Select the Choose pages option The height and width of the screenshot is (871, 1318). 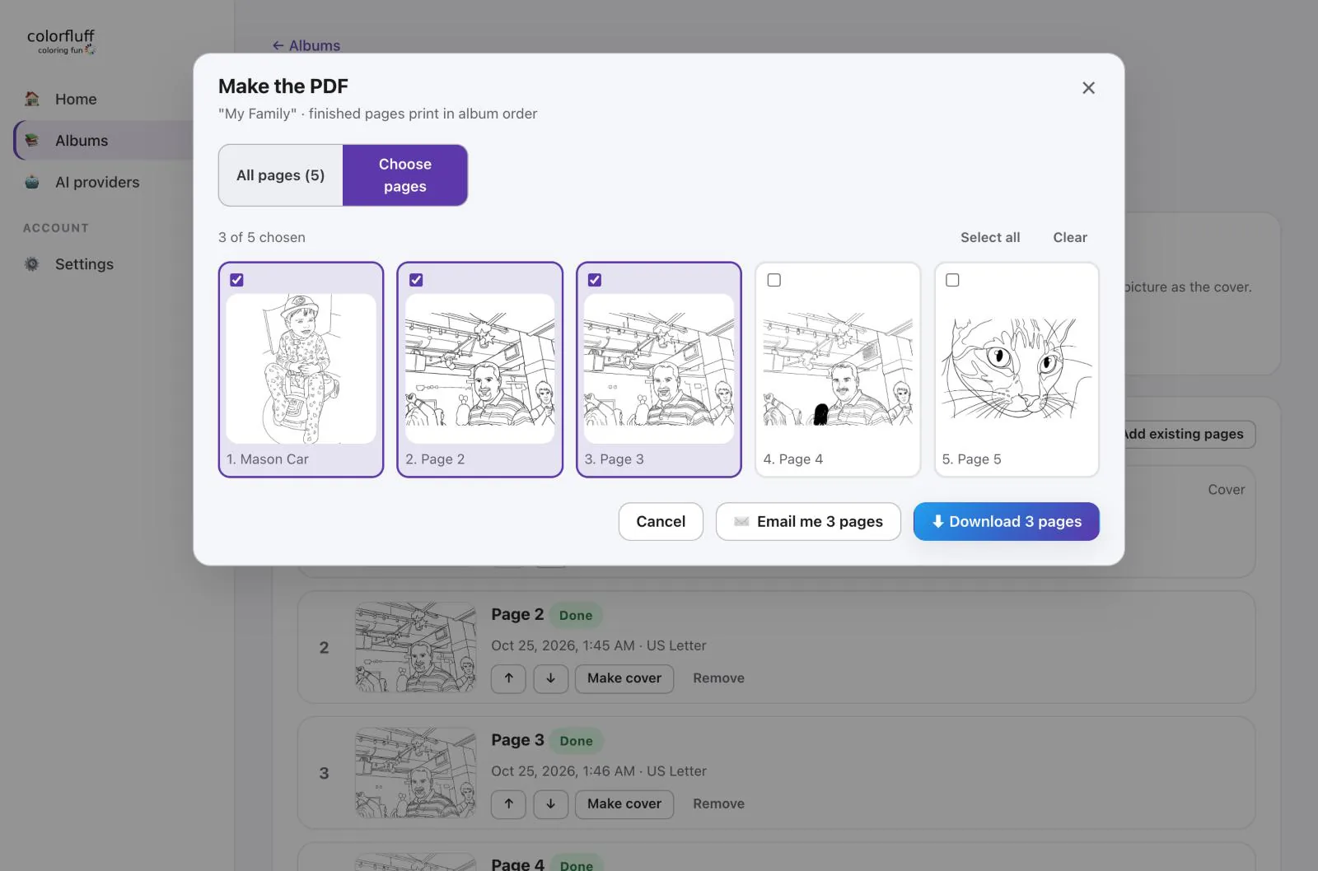[405, 175]
